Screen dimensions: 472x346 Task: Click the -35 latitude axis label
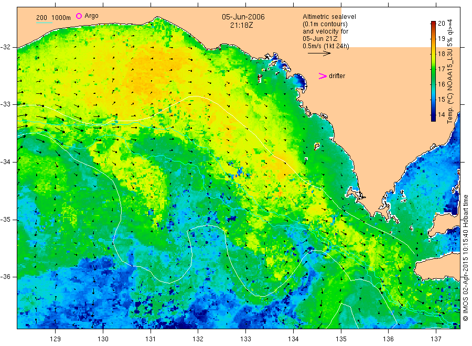[x=5, y=219]
